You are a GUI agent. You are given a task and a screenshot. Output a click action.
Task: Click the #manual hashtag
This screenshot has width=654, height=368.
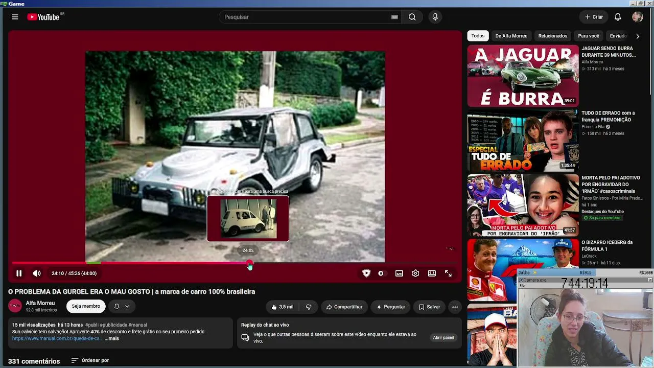[x=137, y=325]
